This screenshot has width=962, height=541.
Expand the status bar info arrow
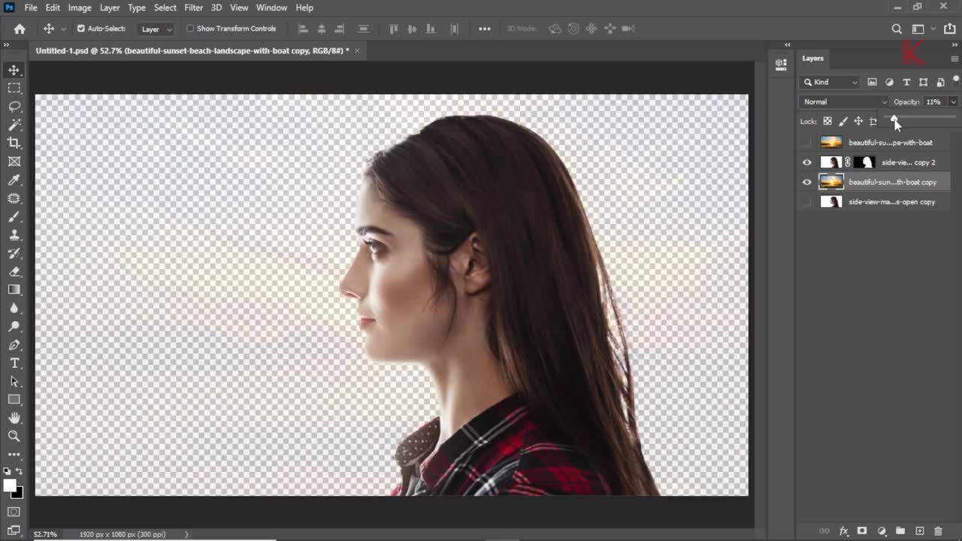[186, 534]
